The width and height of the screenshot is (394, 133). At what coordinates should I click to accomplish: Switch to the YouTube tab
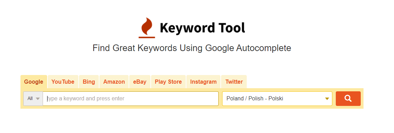[63, 82]
